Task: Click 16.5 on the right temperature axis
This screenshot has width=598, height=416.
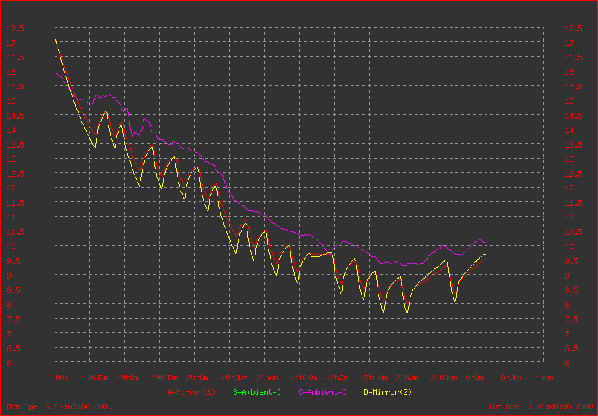Action: [573, 57]
